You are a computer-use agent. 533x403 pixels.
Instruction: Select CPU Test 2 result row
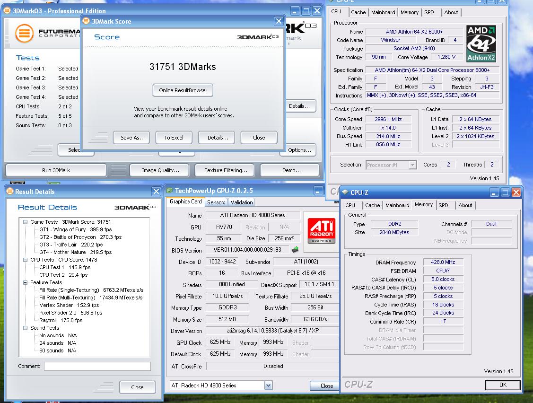63,275
